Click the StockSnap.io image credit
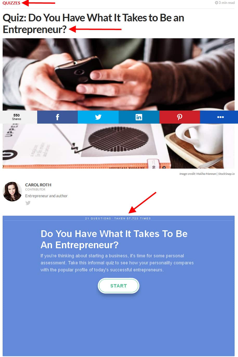This screenshot has width=238, height=357. (x=226, y=174)
